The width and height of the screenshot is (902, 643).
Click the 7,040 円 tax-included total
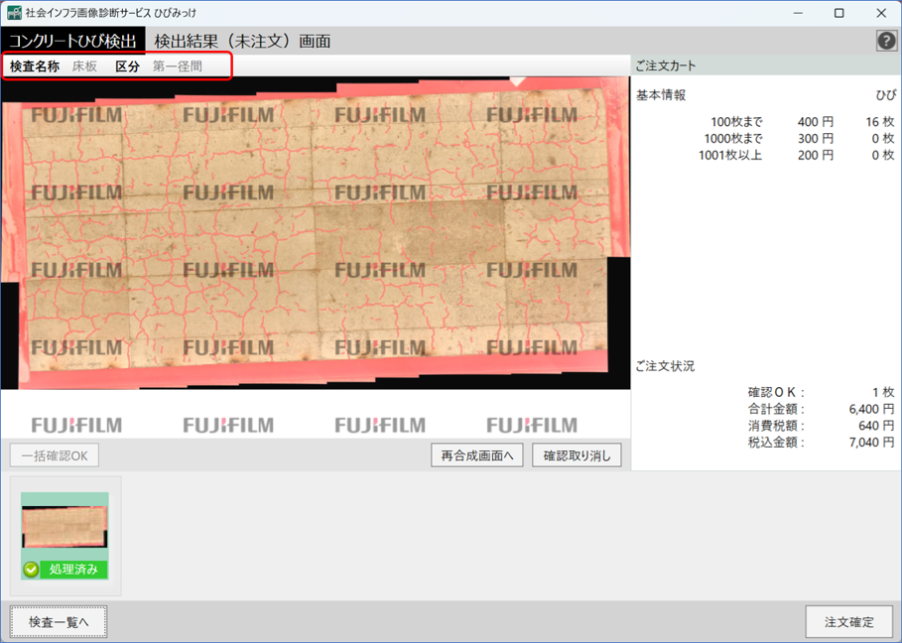[871, 443]
